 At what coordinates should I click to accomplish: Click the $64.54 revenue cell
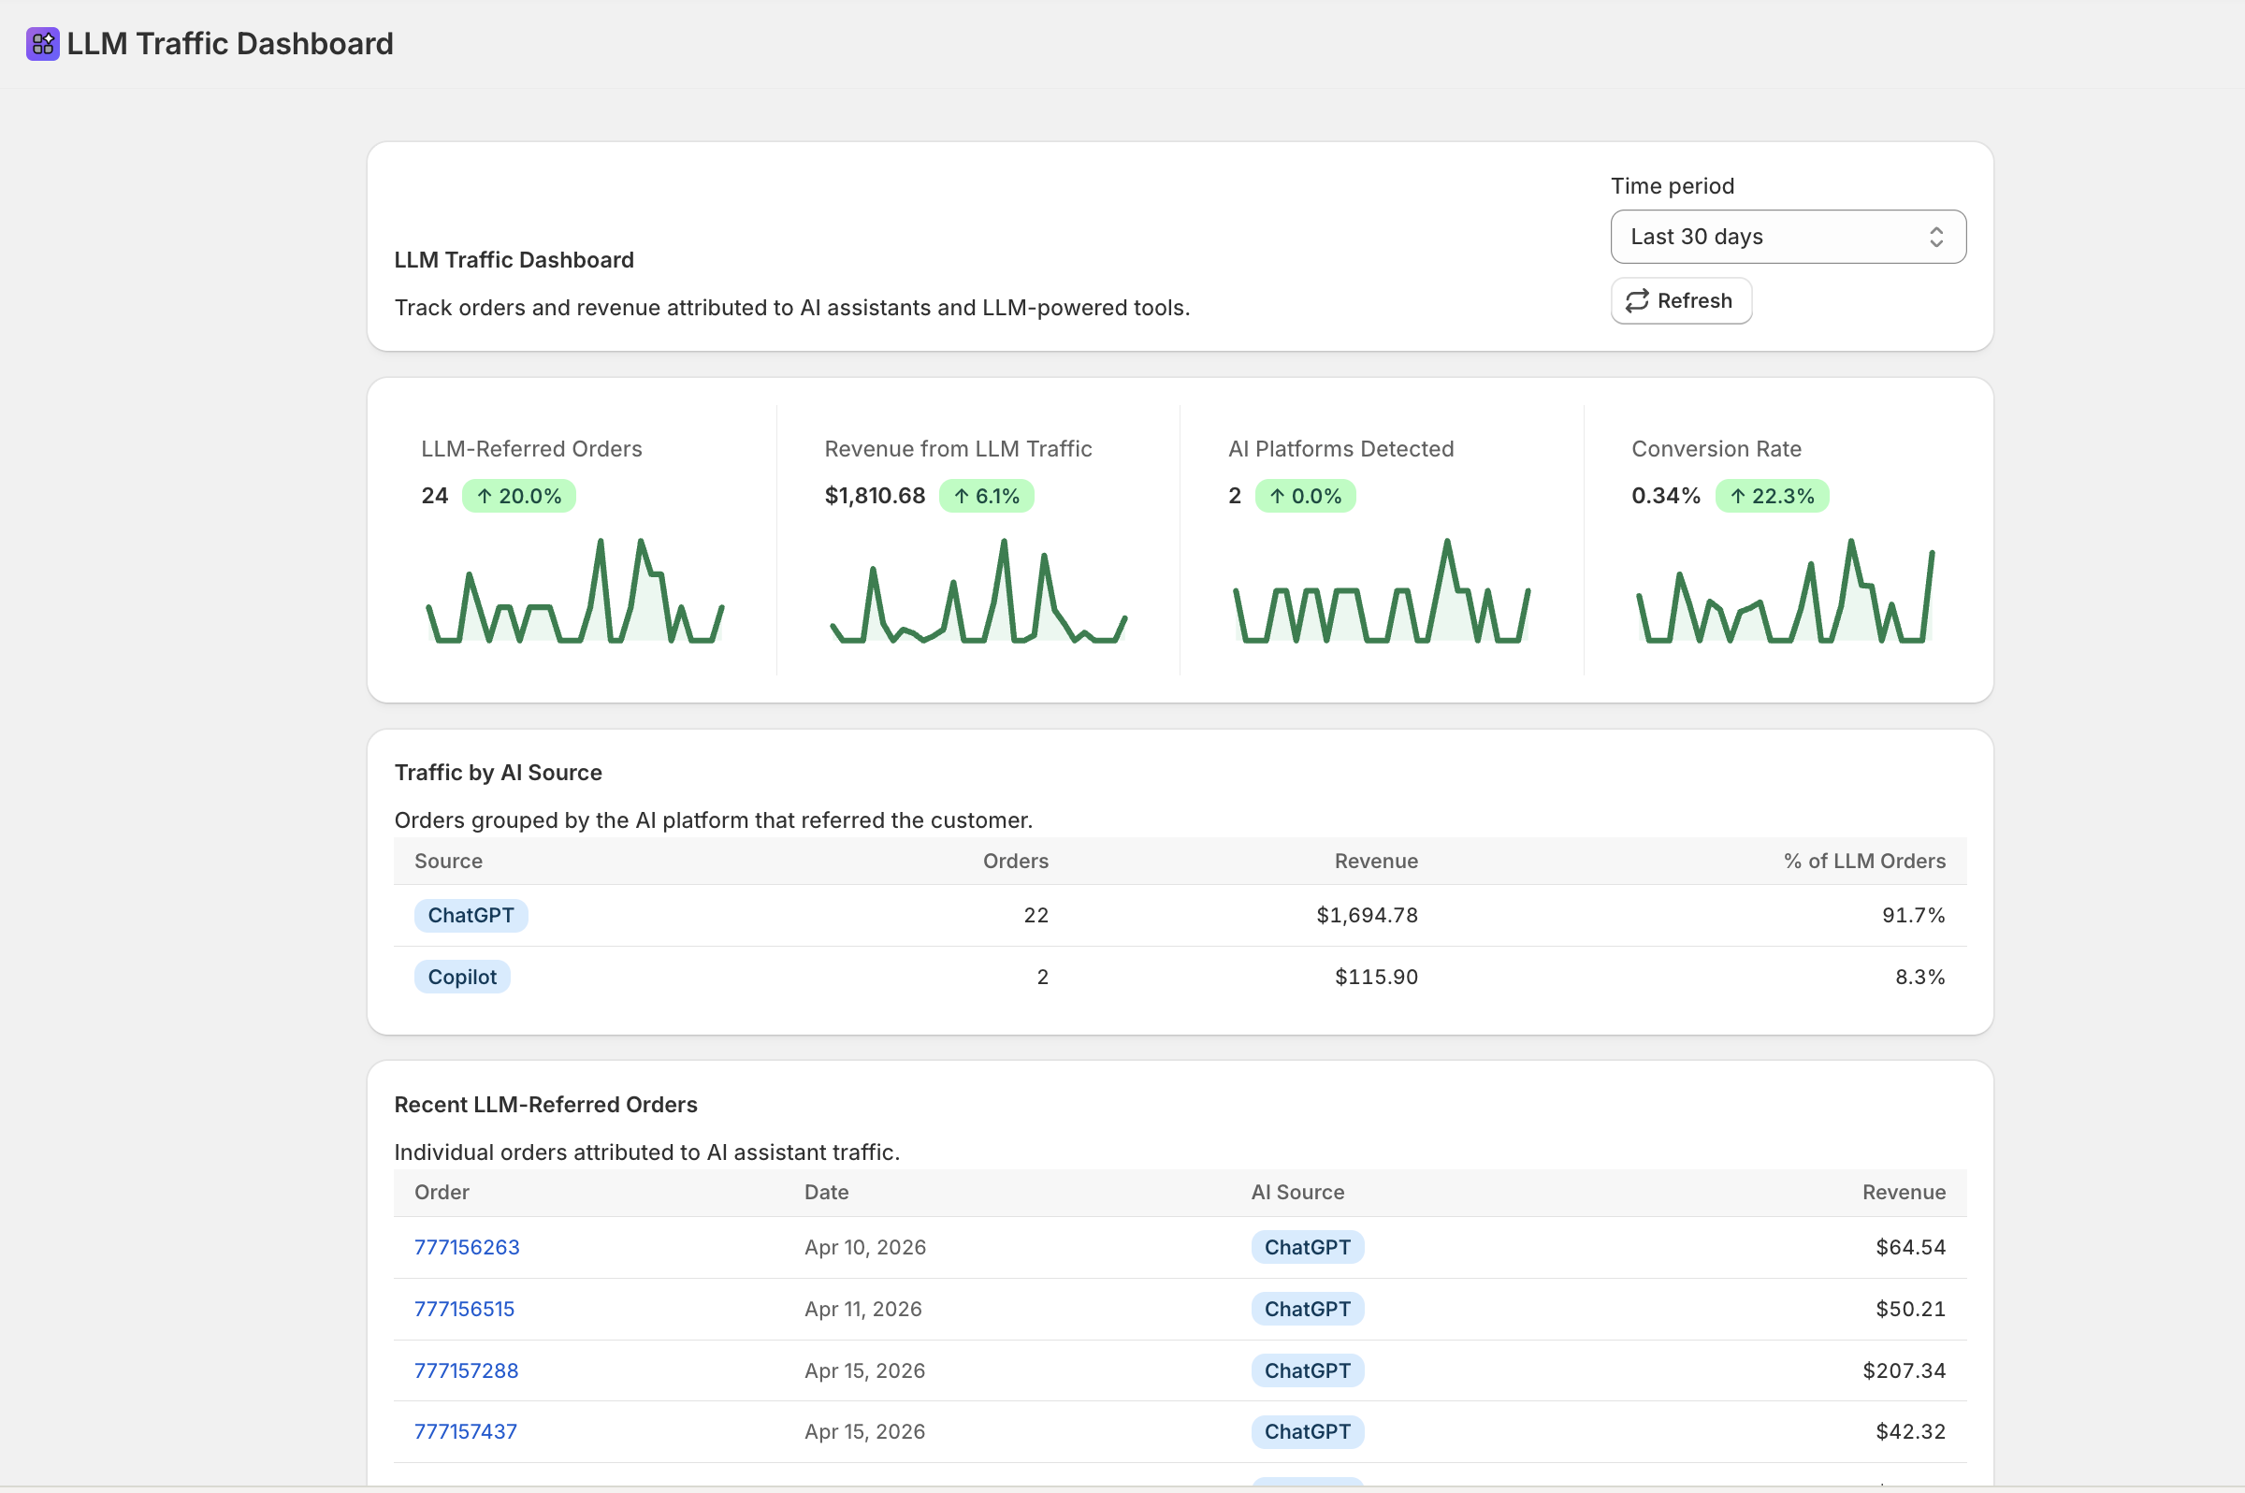click(1910, 1247)
